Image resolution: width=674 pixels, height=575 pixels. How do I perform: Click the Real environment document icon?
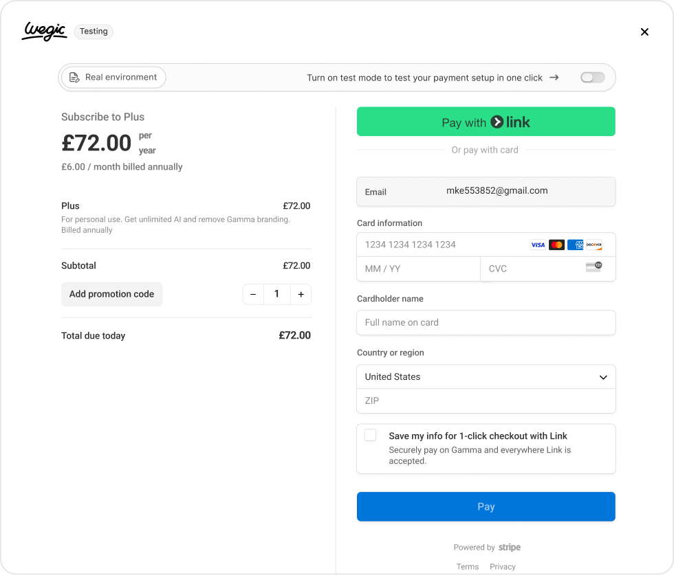[x=74, y=78]
